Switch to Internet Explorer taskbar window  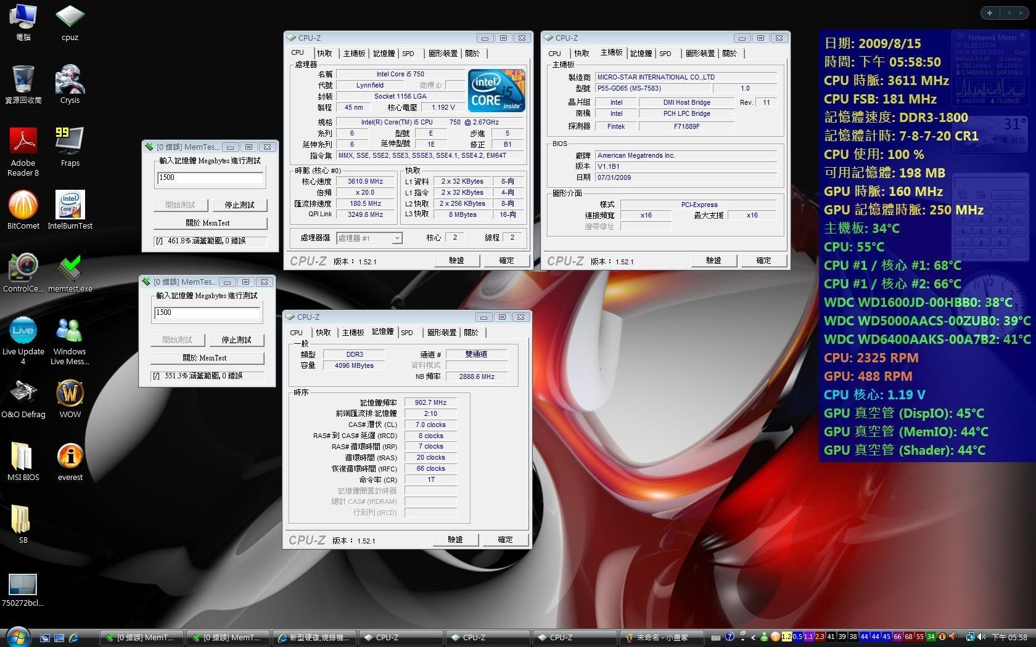[315, 638]
